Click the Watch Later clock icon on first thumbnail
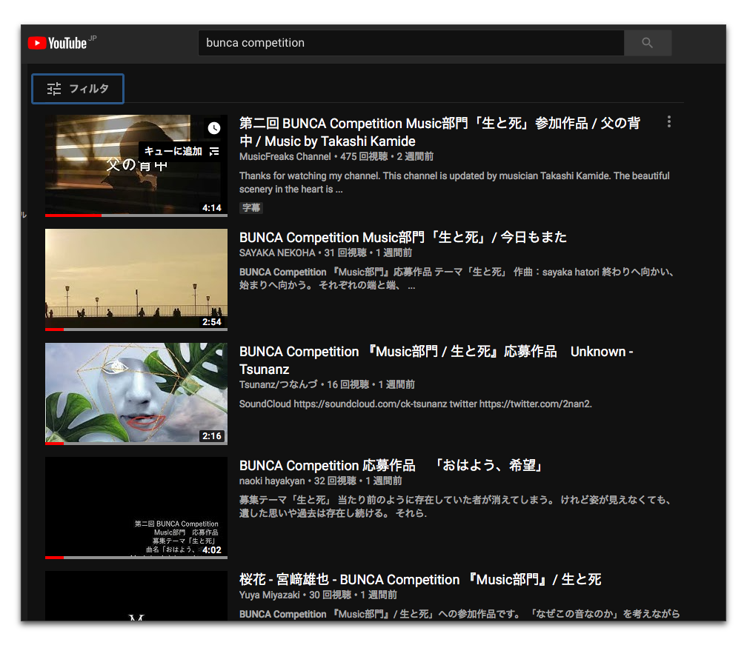The image size is (747, 645). point(214,128)
